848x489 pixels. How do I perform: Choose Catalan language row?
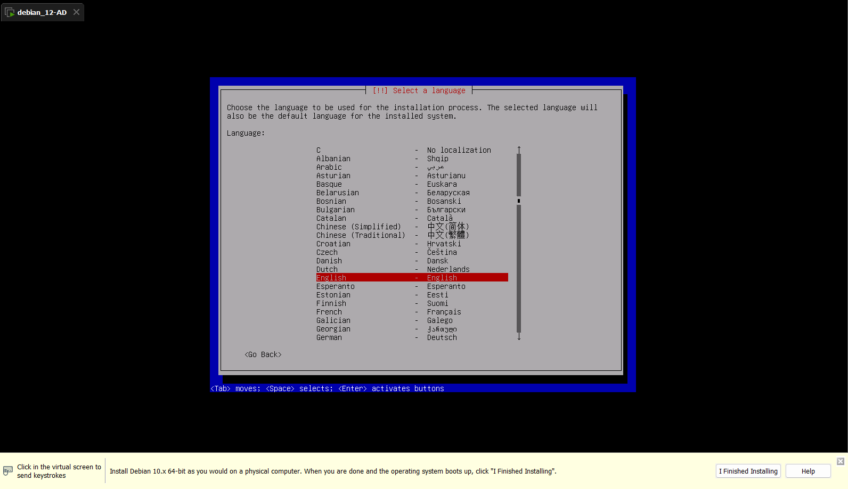[x=412, y=218]
